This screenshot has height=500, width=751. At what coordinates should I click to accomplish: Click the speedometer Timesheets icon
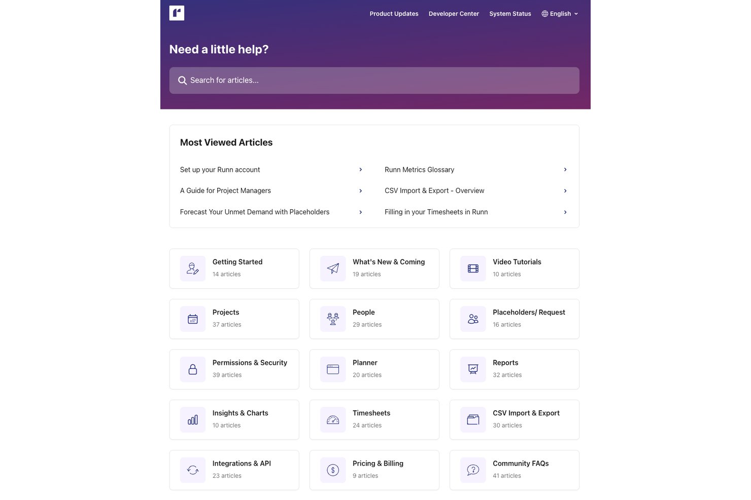(x=333, y=419)
